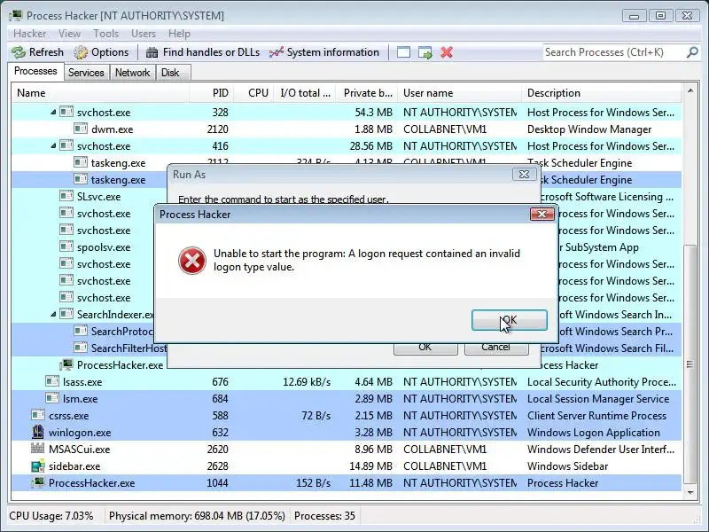Click the ProcessHacker.exe PID 1044 icon
709x532 pixels.
38,482
